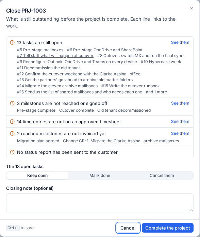Choose Mark done for open tasks
The height and width of the screenshot is (237, 200).
click(x=100, y=176)
